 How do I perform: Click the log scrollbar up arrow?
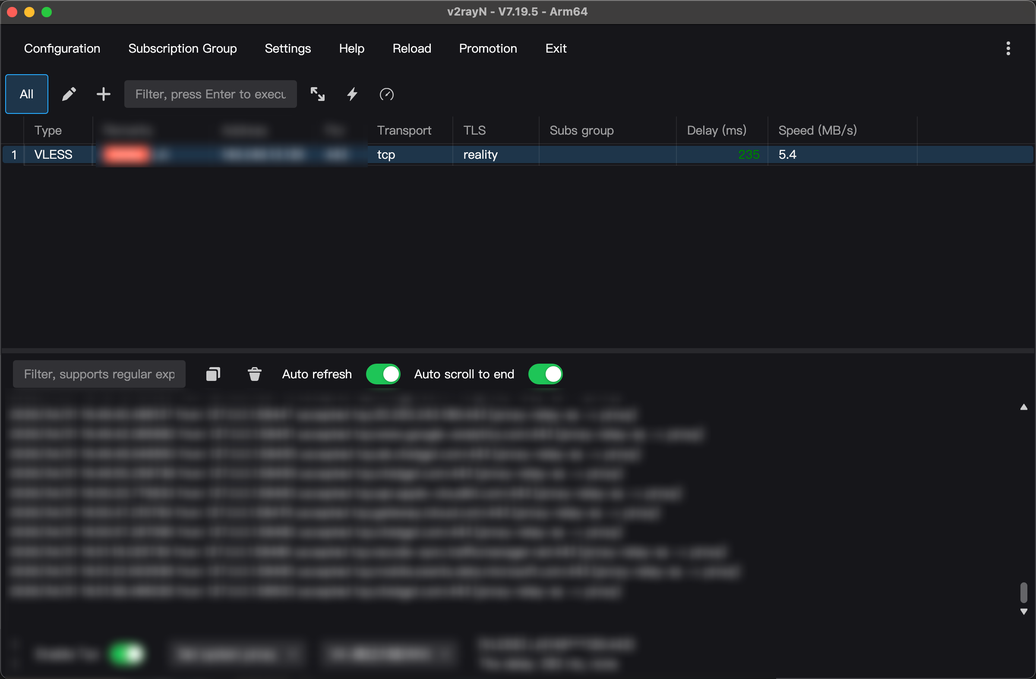coord(1023,407)
